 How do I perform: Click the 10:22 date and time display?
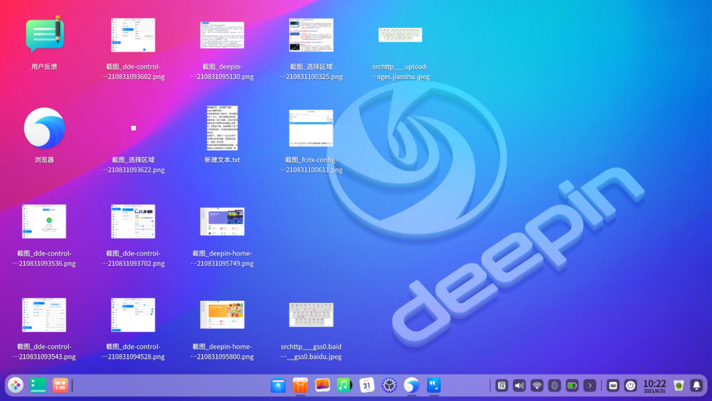[655, 385]
